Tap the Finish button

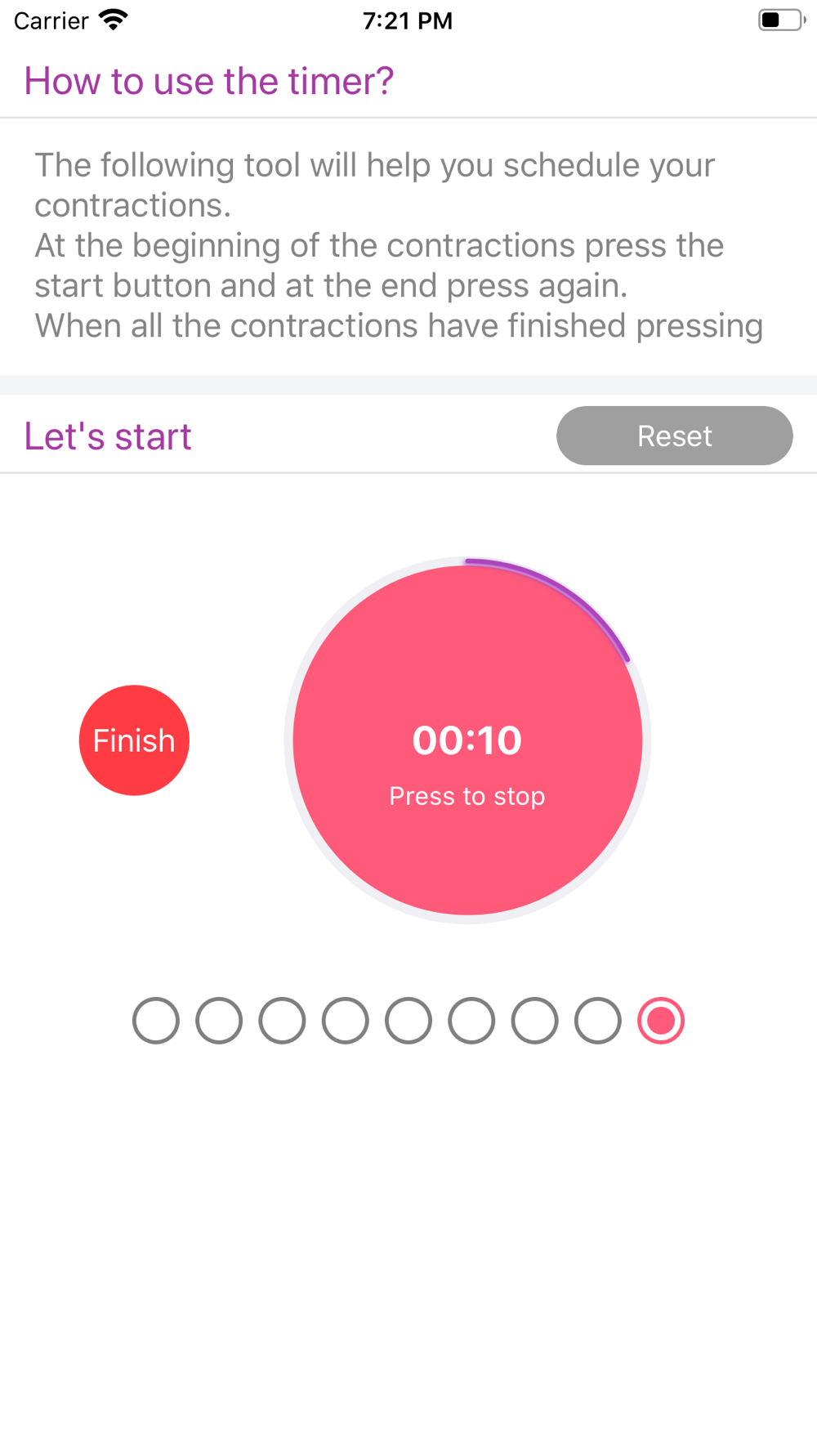tap(134, 740)
